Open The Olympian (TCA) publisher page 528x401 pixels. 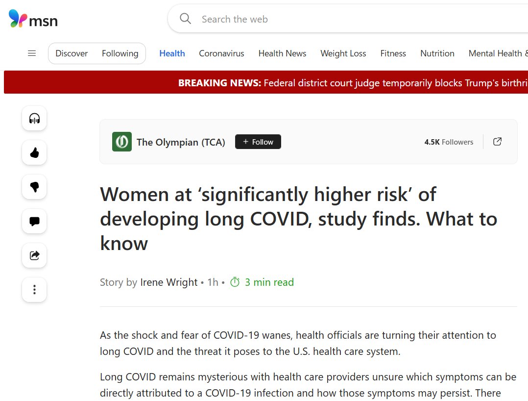(181, 142)
